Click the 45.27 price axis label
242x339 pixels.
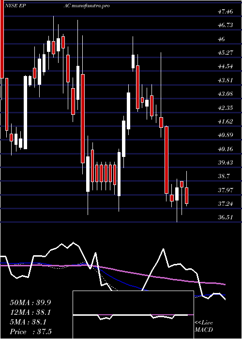pyautogui.click(x=226, y=53)
